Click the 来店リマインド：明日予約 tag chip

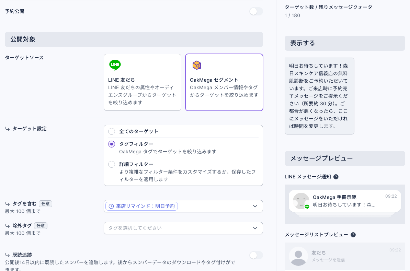pos(142,206)
